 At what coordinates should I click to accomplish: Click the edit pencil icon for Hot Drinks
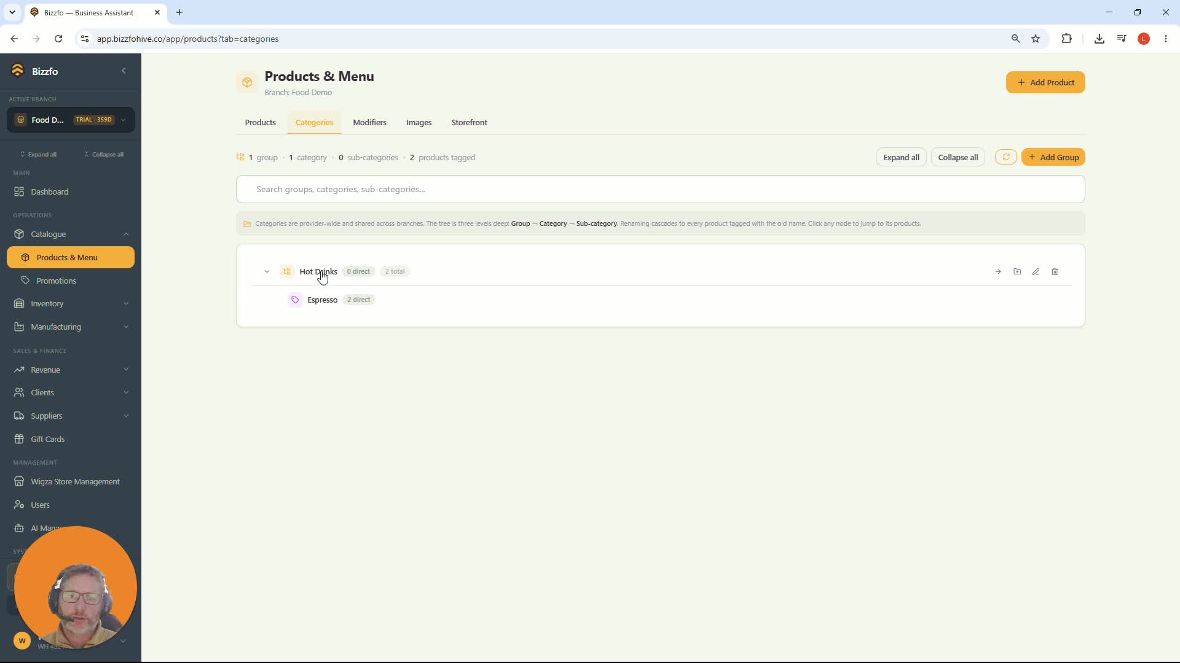(x=1036, y=271)
